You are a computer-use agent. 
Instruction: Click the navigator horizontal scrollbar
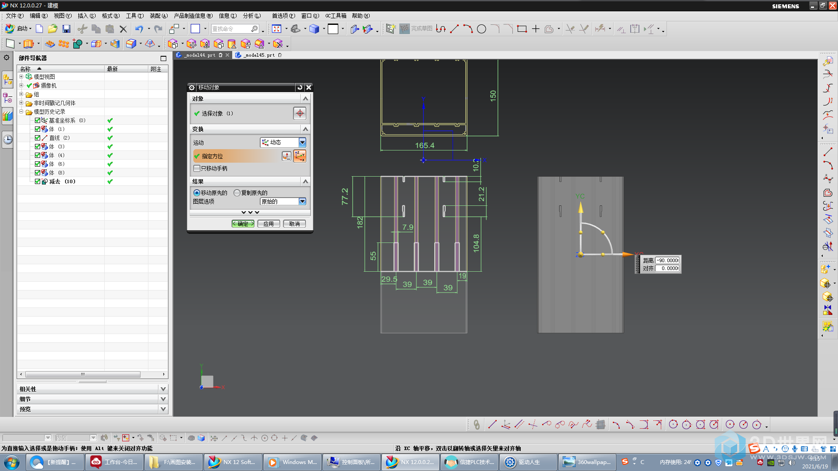point(83,374)
